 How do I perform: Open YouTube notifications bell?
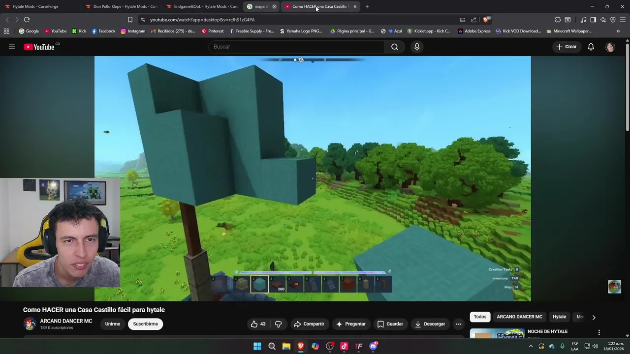tap(591, 47)
